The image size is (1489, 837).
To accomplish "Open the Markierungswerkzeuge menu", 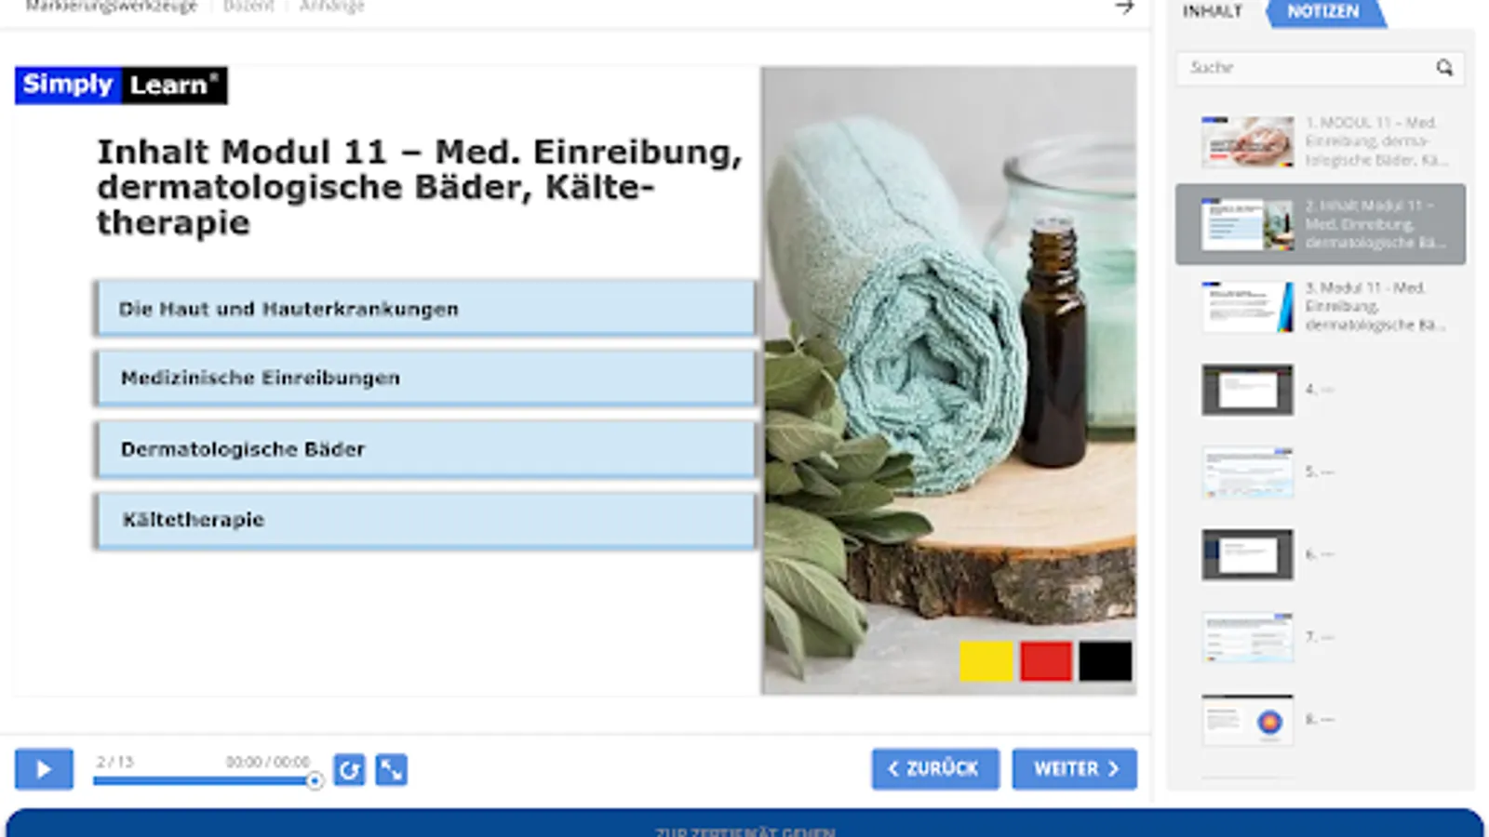I will (x=112, y=7).
